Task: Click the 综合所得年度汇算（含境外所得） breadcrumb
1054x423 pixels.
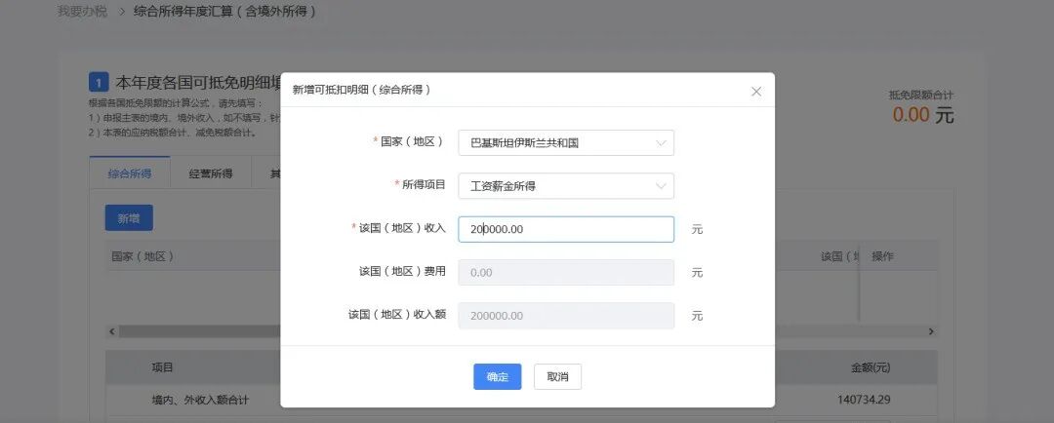Action: point(225,12)
